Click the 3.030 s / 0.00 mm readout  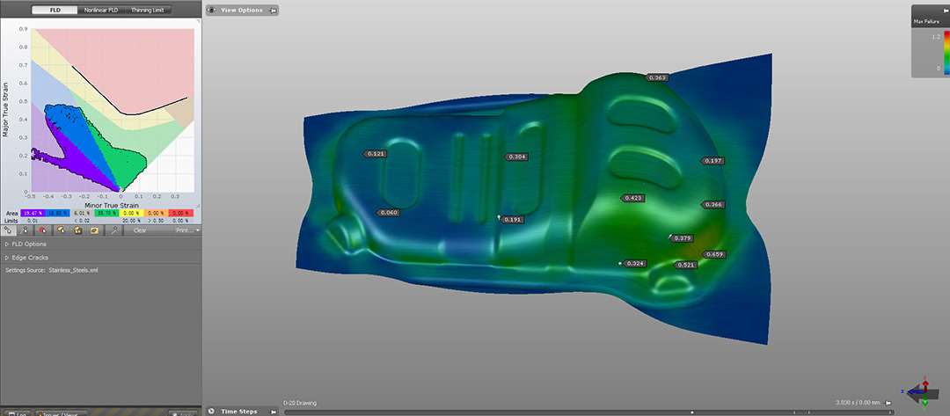[858, 403]
